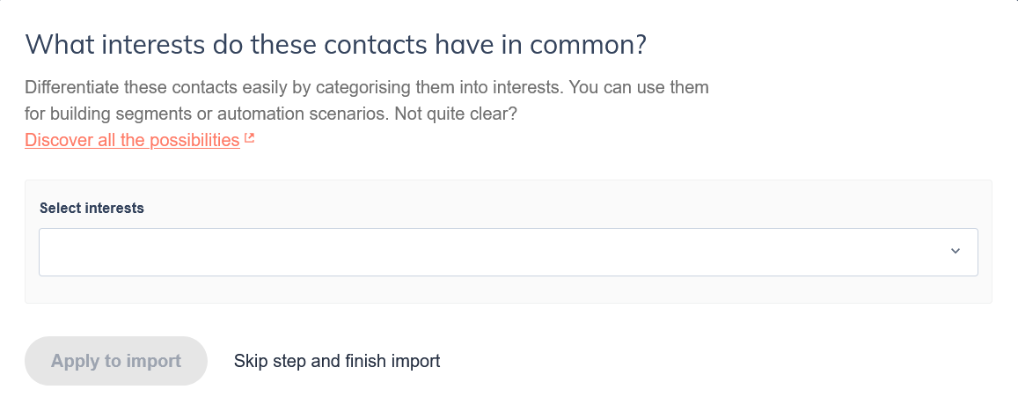The height and width of the screenshot is (419, 1018).
Task: Click the external link icon beside Discover link
Action: (250, 138)
